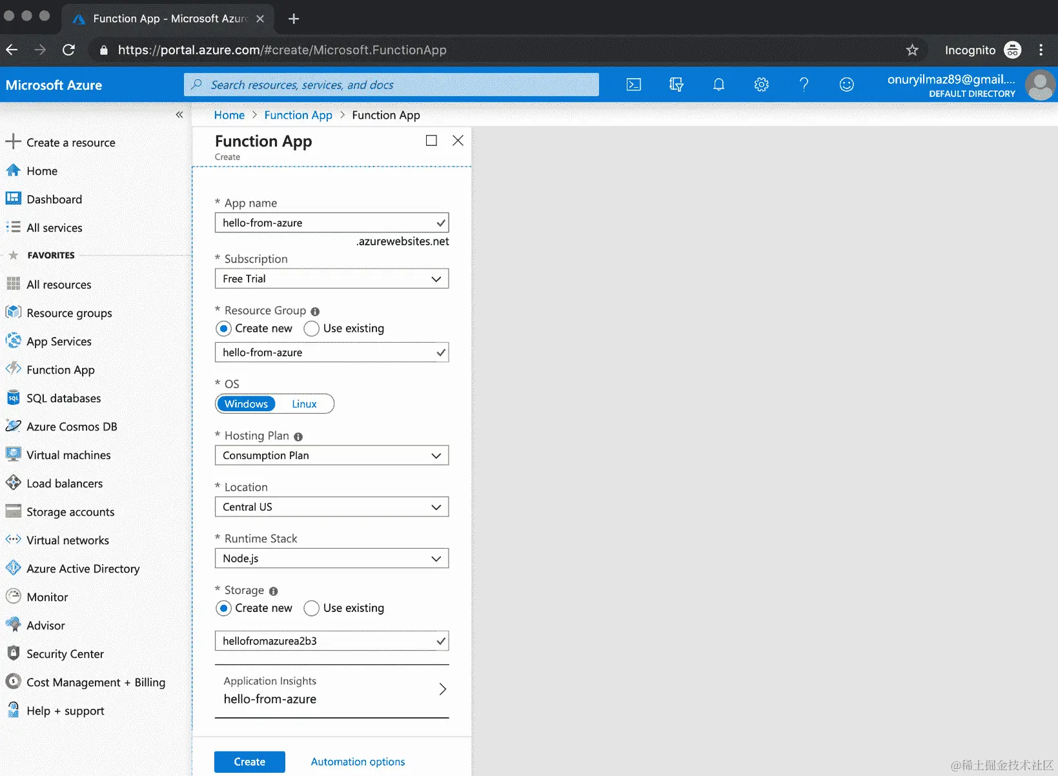Open the Location dropdown
The width and height of the screenshot is (1058, 776).
pyautogui.click(x=332, y=507)
